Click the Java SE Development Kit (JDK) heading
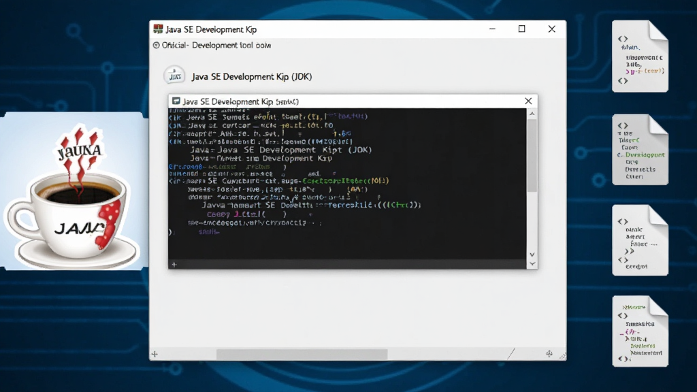Image resolution: width=697 pixels, height=392 pixels. coord(252,76)
